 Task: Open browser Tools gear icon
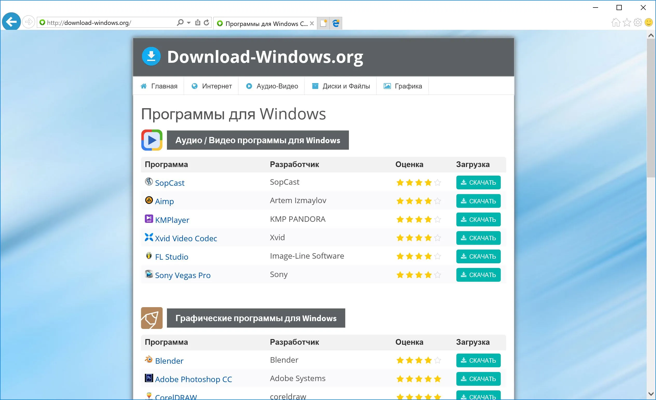click(638, 22)
